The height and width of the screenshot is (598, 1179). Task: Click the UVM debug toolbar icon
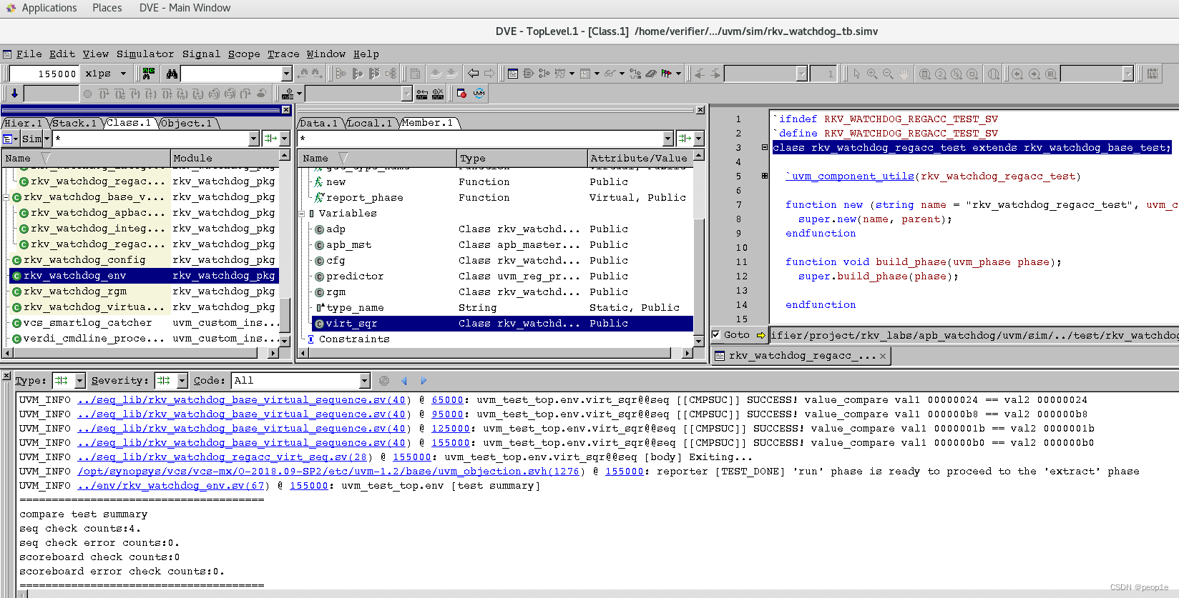(479, 94)
